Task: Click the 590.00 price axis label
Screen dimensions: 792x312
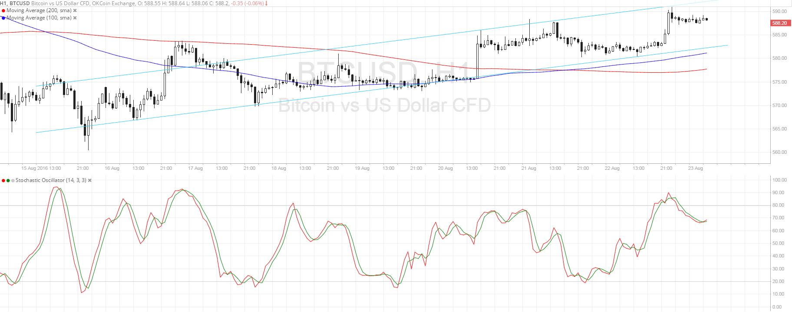Action: point(779,11)
